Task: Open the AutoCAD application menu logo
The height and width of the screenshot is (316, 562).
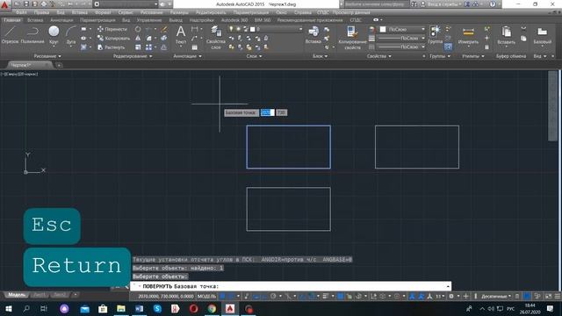Action: pyautogui.click(x=4, y=4)
